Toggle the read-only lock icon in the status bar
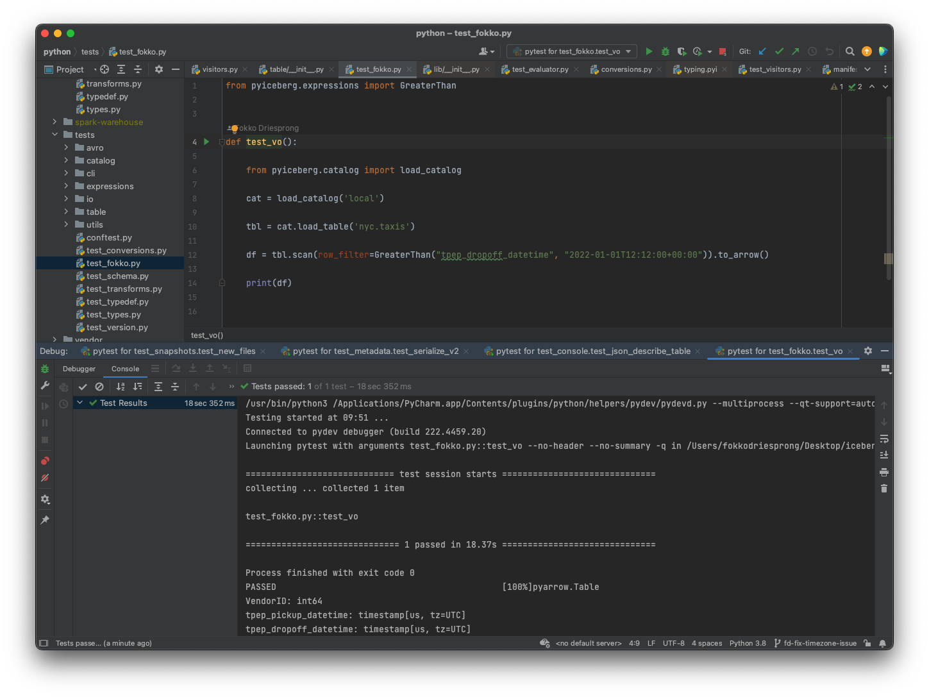Viewport: 929px width, 697px height. click(867, 643)
